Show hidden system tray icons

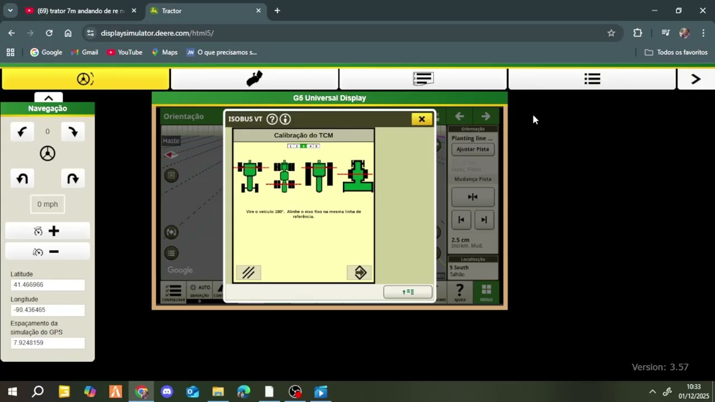click(x=652, y=392)
